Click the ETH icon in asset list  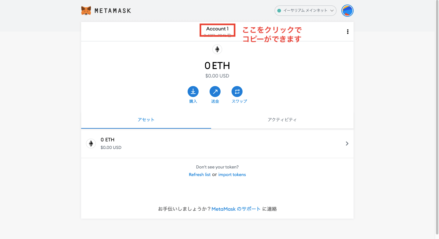pyautogui.click(x=91, y=144)
